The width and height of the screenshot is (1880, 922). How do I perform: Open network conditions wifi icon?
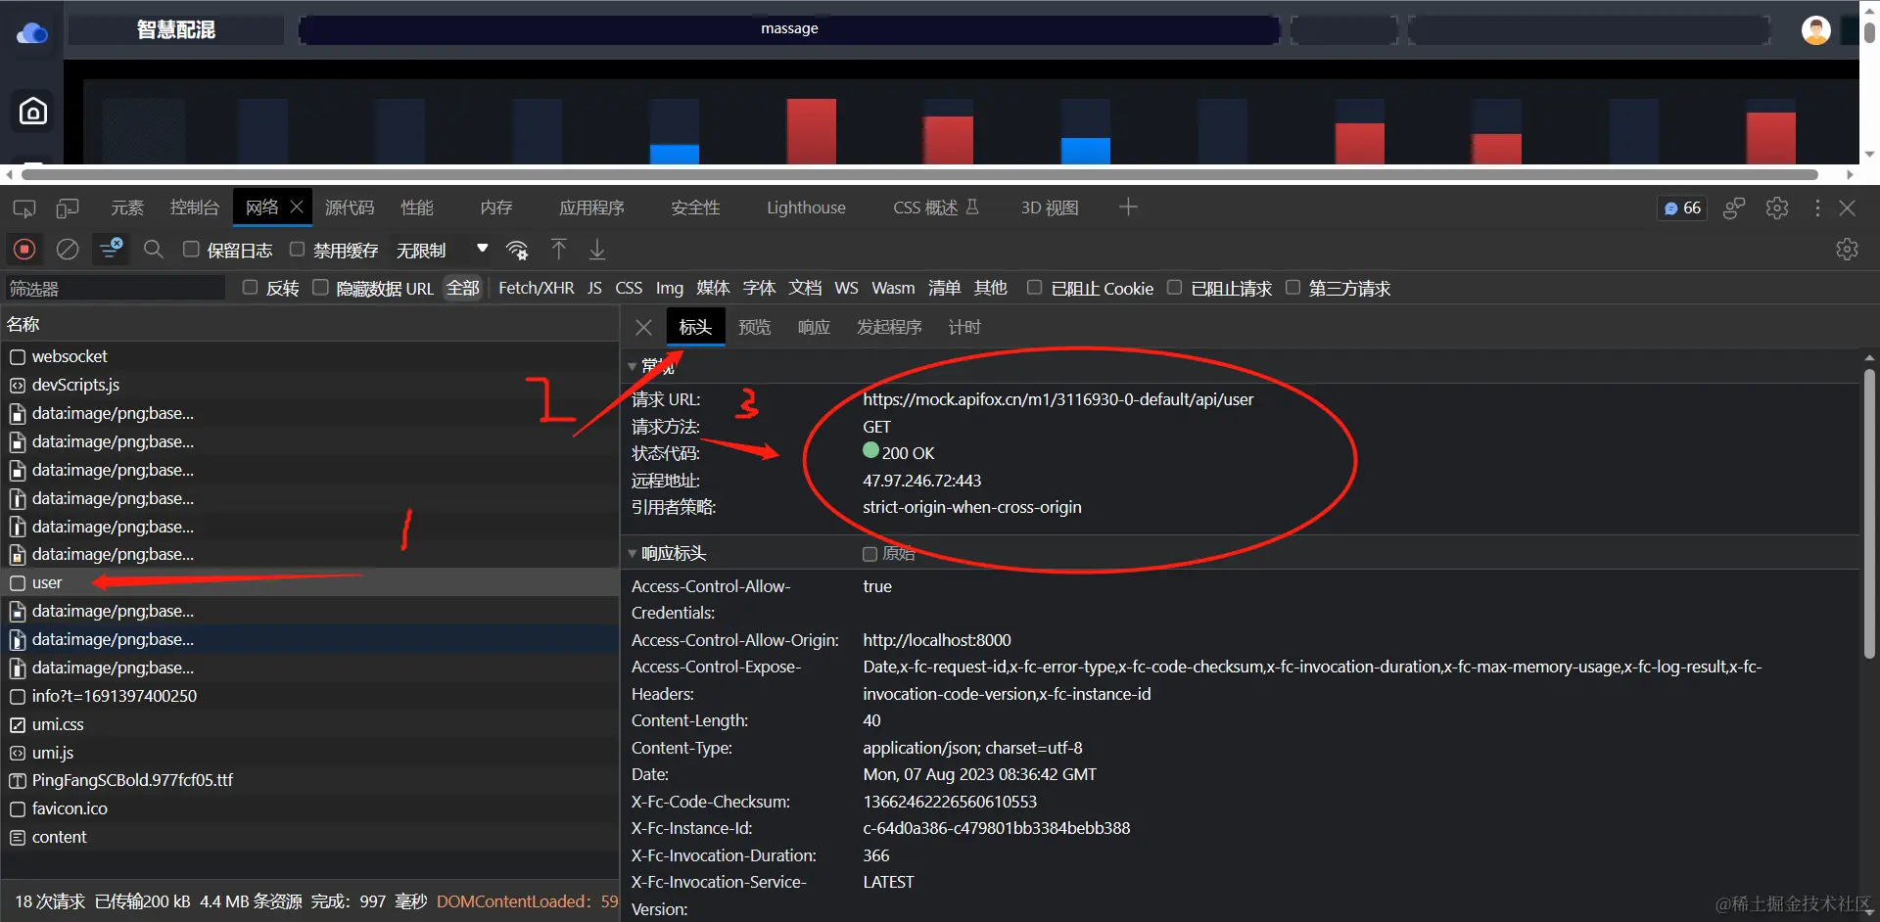[x=517, y=251]
